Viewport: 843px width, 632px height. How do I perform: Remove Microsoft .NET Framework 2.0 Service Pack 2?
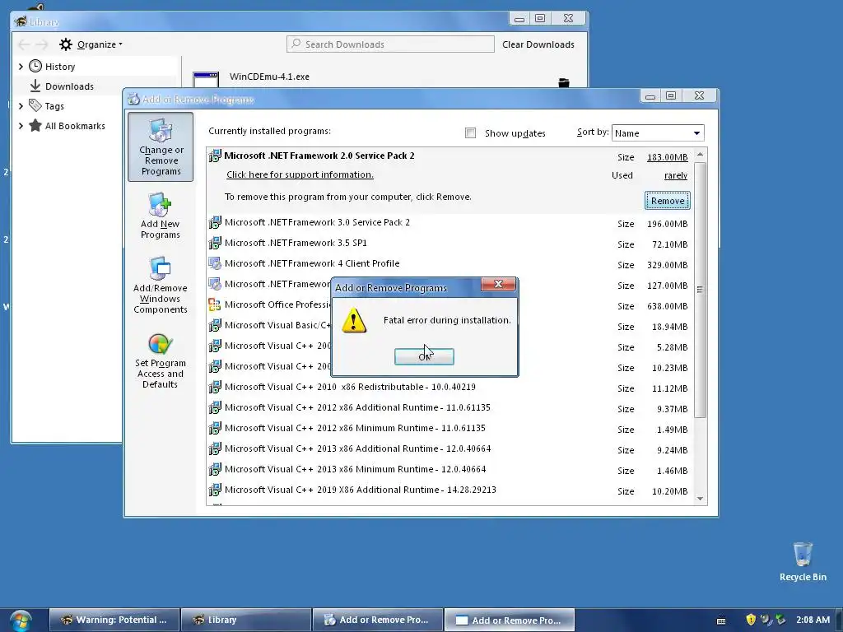click(x=667, y=201)
